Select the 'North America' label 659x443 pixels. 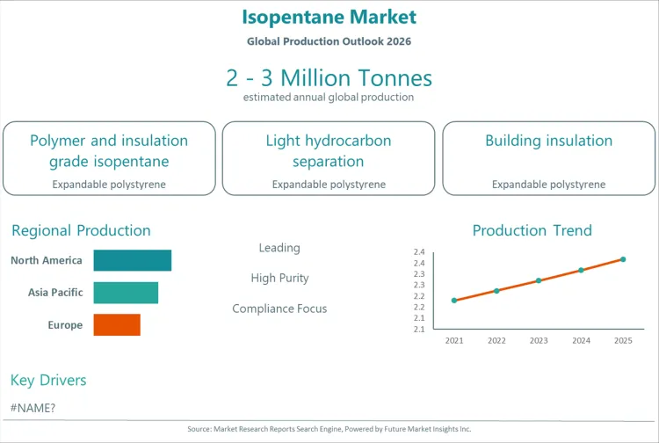(47, 260)
